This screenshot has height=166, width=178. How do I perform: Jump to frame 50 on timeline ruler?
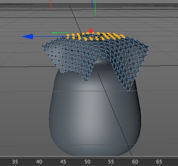coord(87,162)
